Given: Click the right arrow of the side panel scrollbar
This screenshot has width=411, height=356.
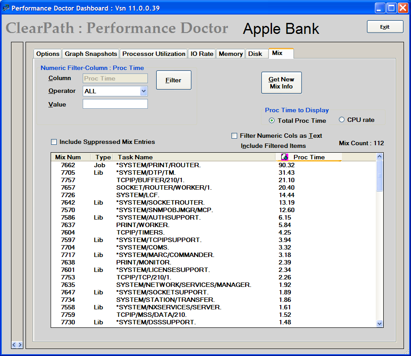Looking at the screenshot, I should (x=20, y=345).
